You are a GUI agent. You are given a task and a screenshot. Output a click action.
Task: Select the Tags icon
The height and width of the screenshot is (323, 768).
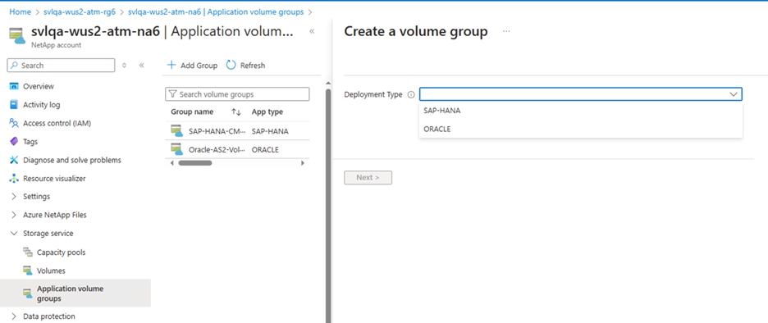14,142
